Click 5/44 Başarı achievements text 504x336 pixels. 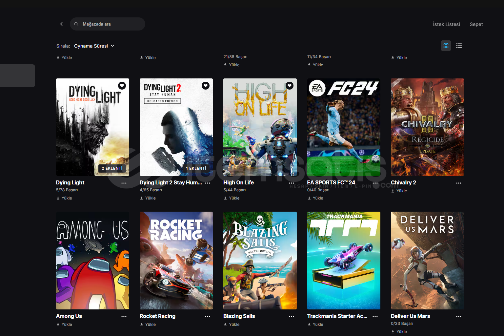point(234,190)
